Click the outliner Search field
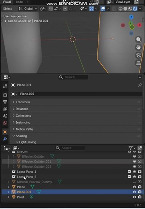 tap(70, 148)
